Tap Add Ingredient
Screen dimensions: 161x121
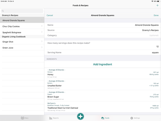click(102, 64)
